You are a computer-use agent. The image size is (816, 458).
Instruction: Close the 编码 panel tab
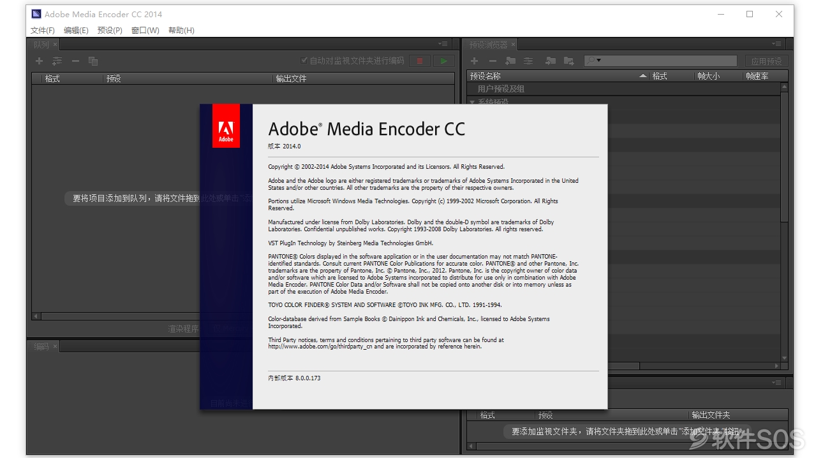click(x=55, y=347)
